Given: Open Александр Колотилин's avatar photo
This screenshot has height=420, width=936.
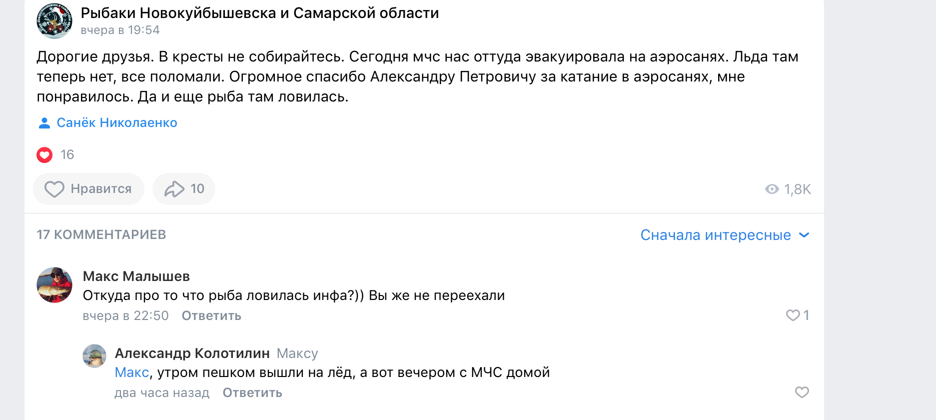Looking at the screenshot, I should pyautogui.click(x=94, y=356).
